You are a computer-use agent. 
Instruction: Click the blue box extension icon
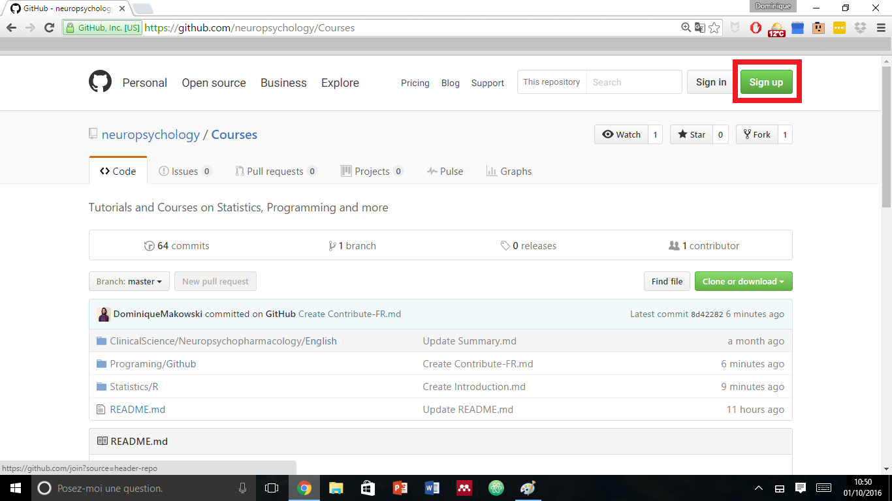pos(797,28)
